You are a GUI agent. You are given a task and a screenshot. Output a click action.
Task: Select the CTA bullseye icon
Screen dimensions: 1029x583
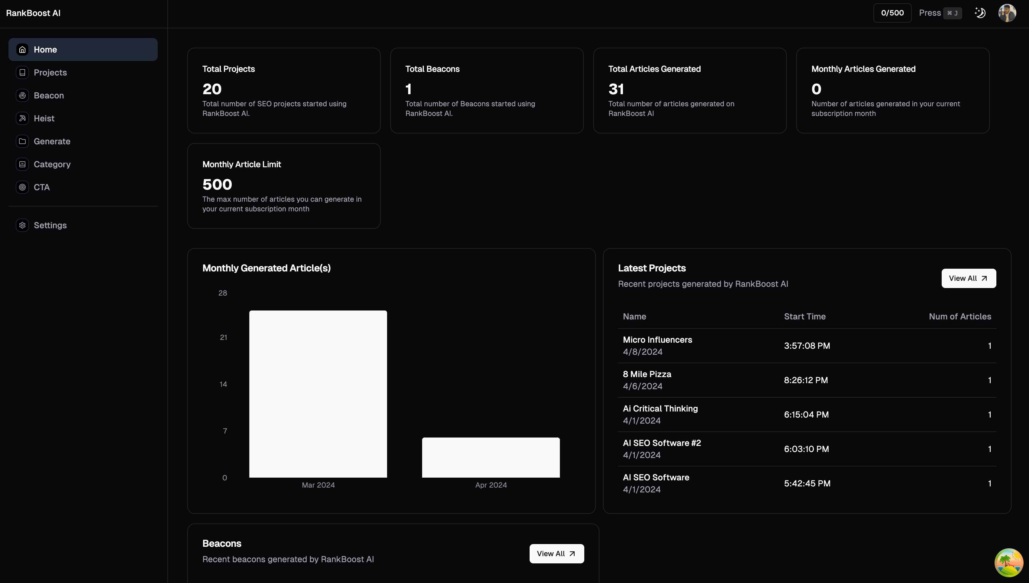point(22,187)
